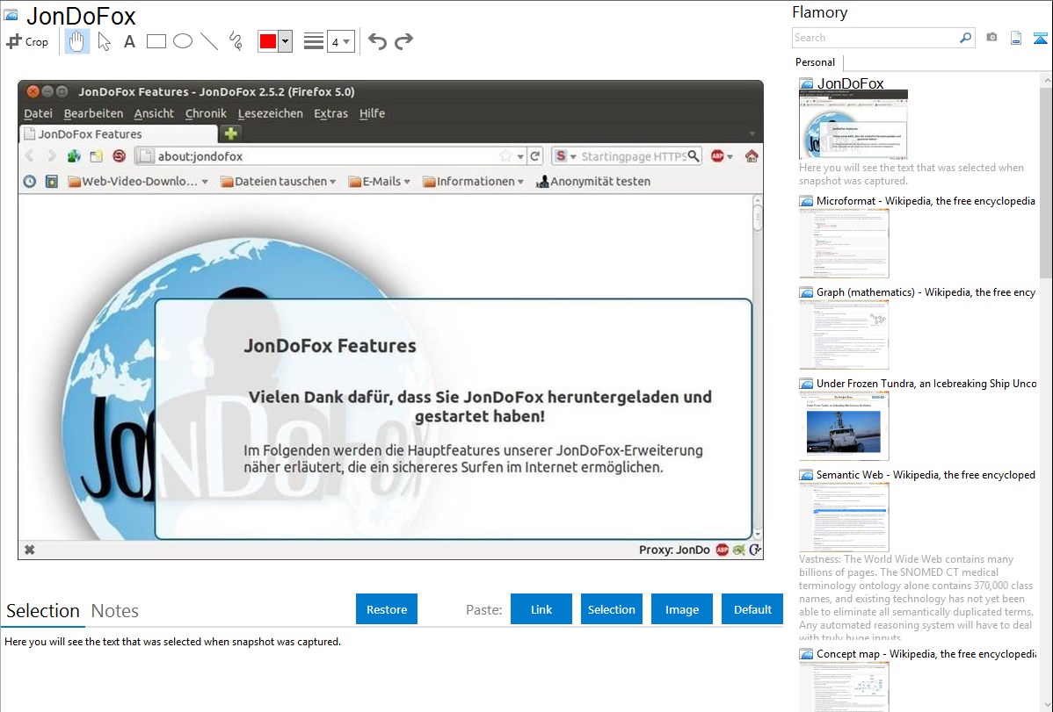Open the Lesezeichen menu
This screenshot has width=1053, height=712.
coord(270,113)
